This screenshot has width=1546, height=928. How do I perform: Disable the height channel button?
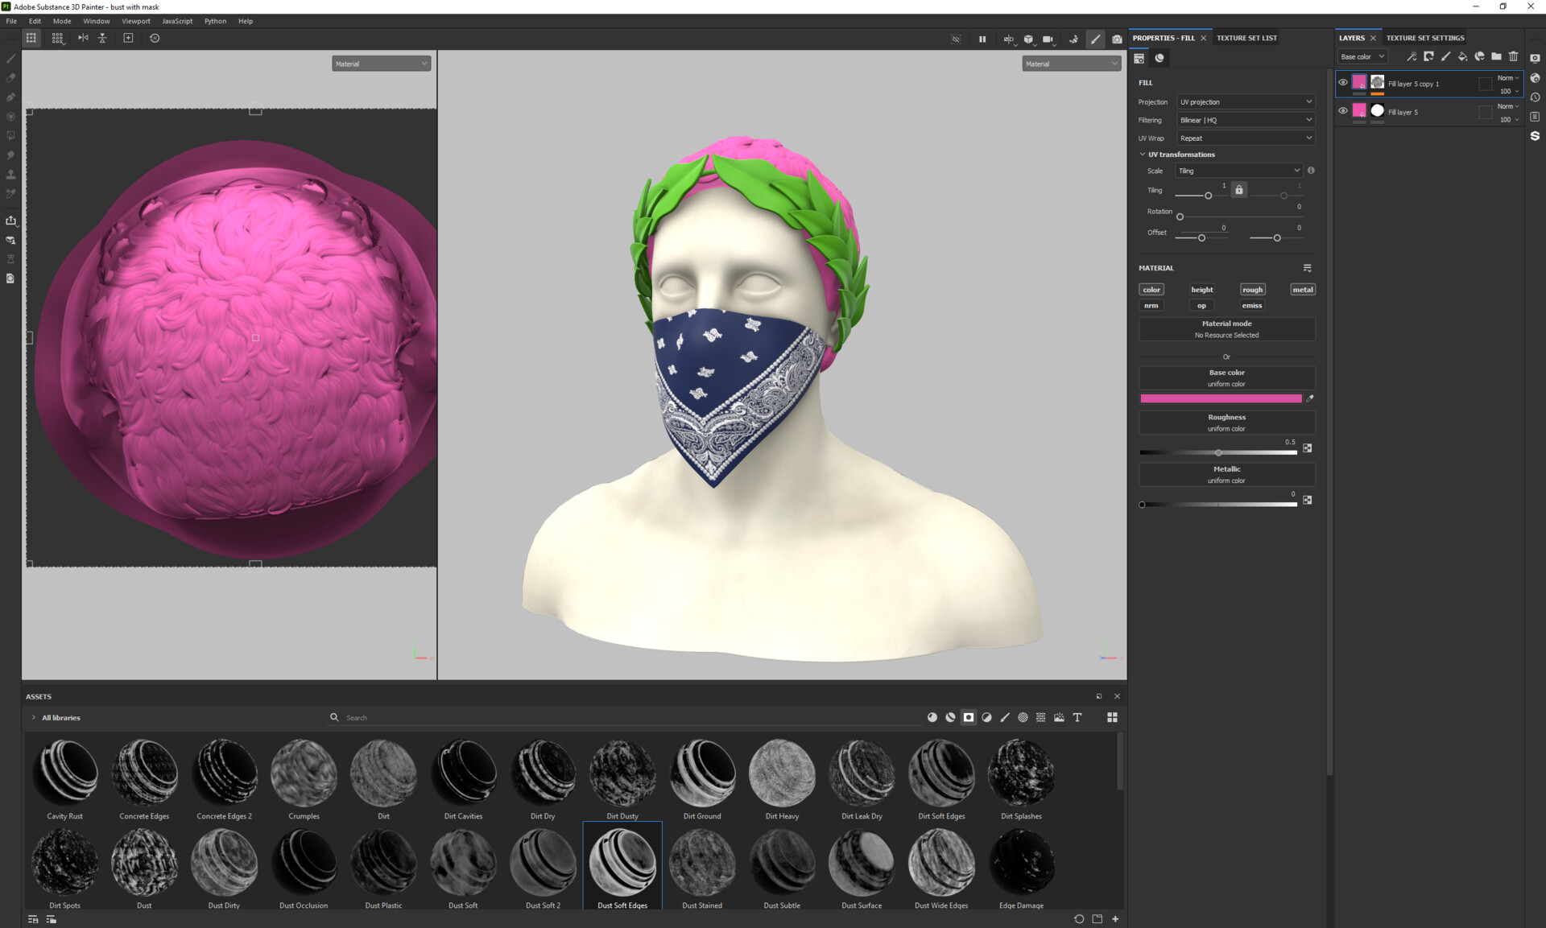pos(1201,290)
